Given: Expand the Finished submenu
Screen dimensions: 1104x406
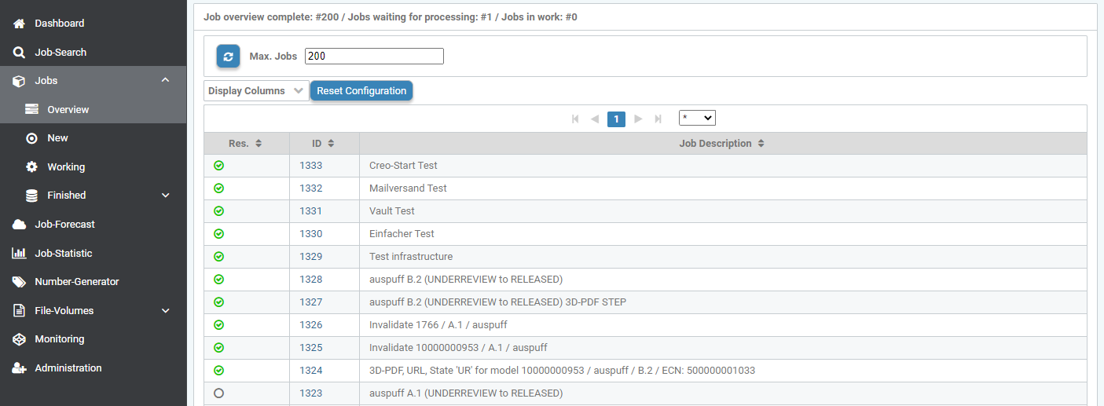Looking at the screenshot, I should click(x=165, y=196).
